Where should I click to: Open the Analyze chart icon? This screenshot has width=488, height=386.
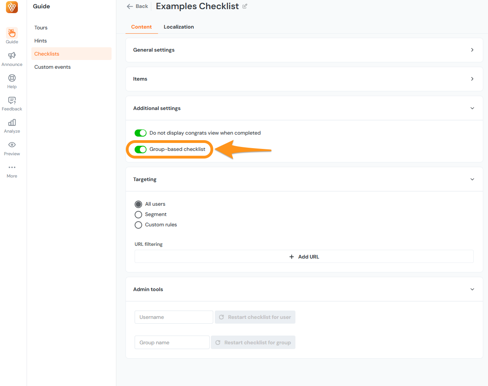click(x=12, y=123)
